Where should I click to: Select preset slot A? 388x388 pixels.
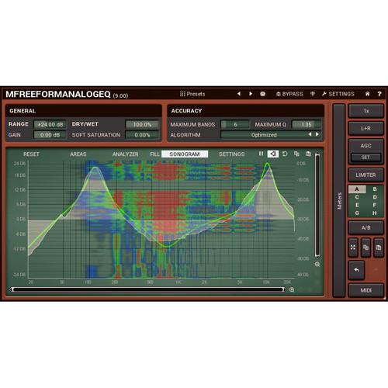click(357, 189)
